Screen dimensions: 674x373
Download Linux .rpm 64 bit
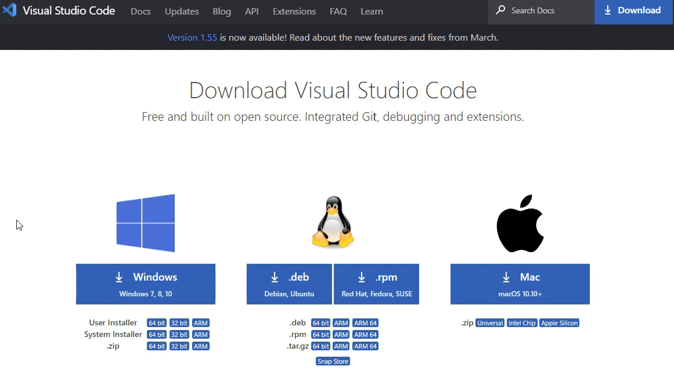(x=320, y=334)
